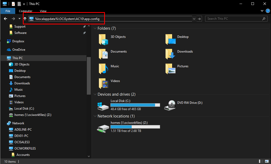Image resolution: width=271 pixels, height=164 pixels.
Task: Click homes (Z:) drive usage bar
Action: (135, 127)
